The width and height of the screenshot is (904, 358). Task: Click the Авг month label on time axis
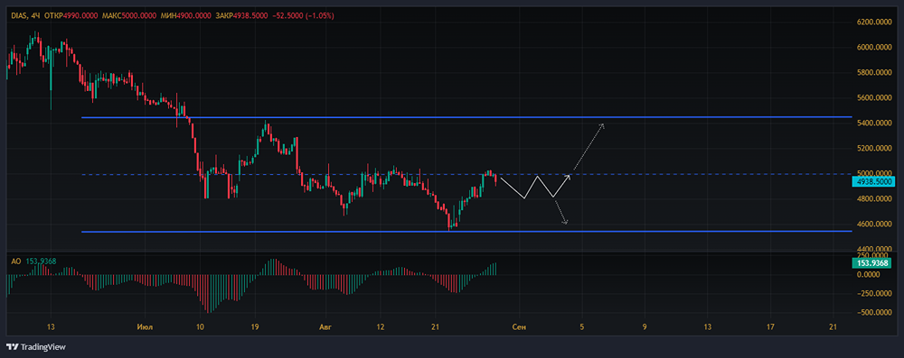coord(326,327)
